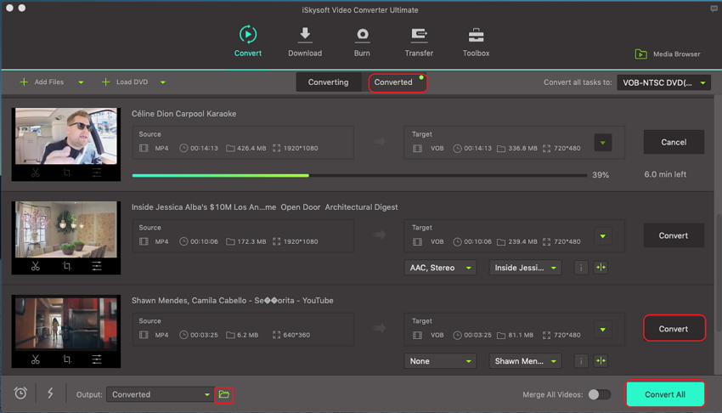Open the Shawn Men... subtitle dropdown

[525, 361]
